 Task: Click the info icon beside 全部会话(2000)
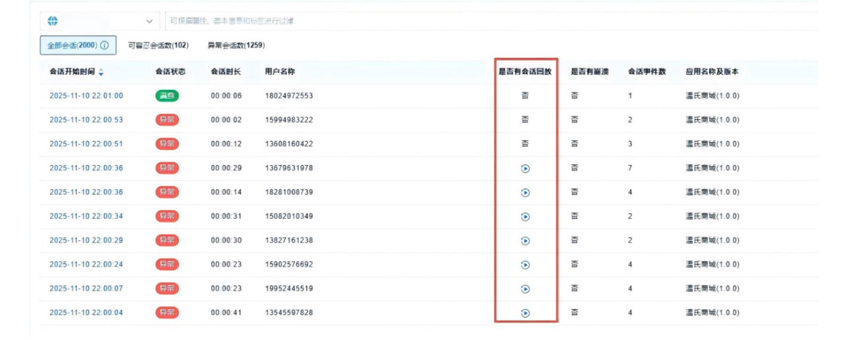[104, 46]
